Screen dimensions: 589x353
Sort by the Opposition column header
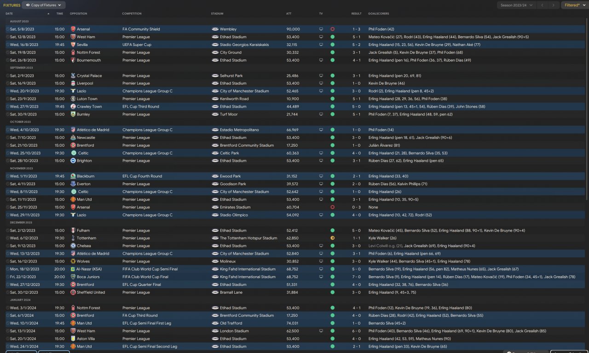pos(79,14)
